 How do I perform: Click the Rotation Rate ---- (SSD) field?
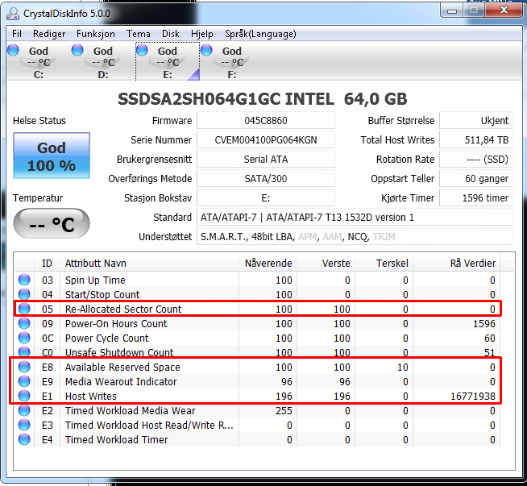click(x=476, y=160)
